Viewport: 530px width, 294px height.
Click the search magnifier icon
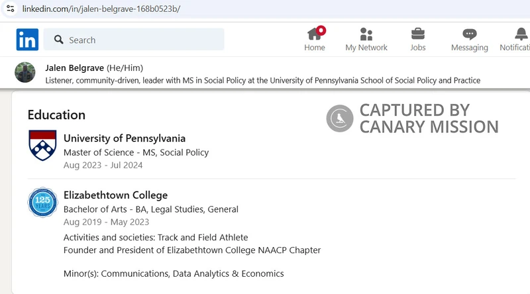pos(59,40)
